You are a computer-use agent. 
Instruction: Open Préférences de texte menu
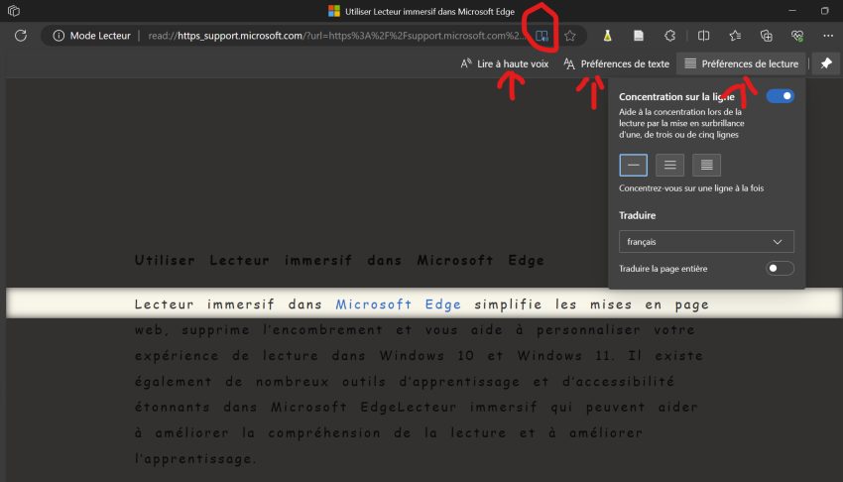pyautogui.click(x=615, y=63)
